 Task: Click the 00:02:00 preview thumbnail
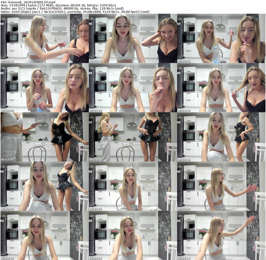tap(44, 137)
